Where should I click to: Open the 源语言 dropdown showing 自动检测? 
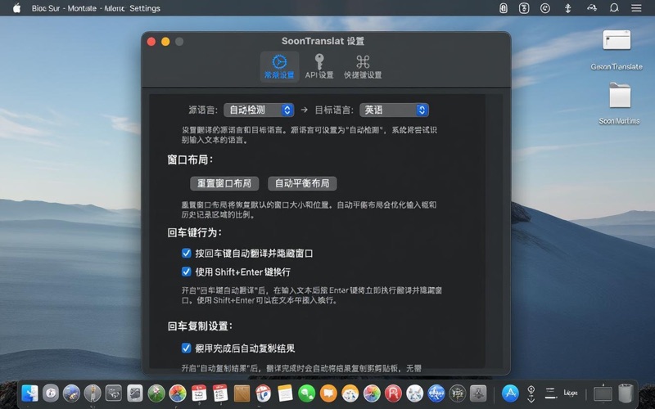tap(259, 110)
